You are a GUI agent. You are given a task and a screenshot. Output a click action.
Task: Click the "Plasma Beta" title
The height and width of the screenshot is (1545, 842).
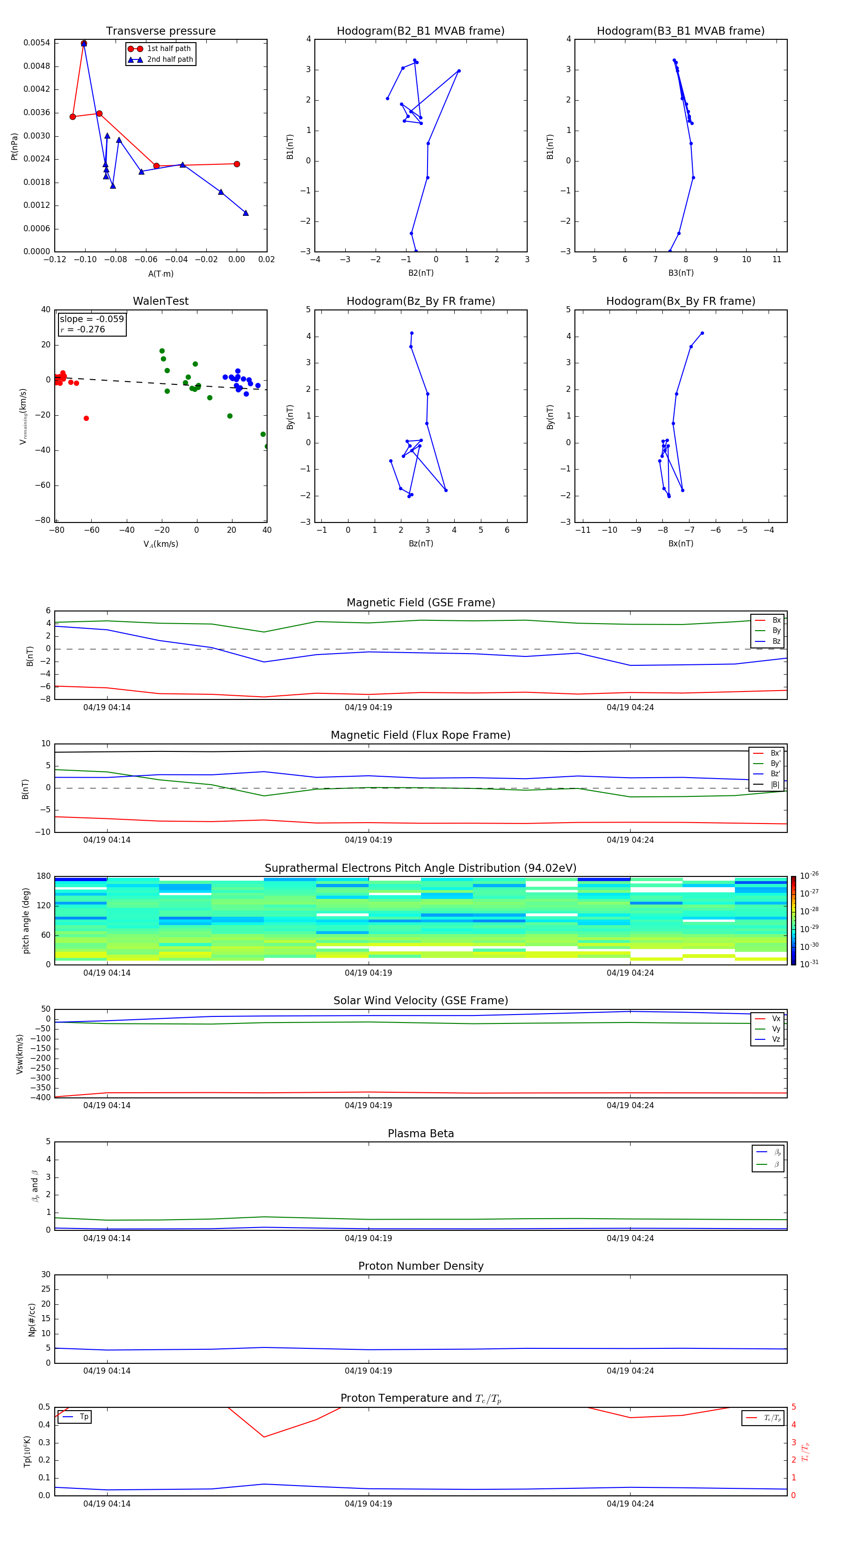(x=421, y=1134)
